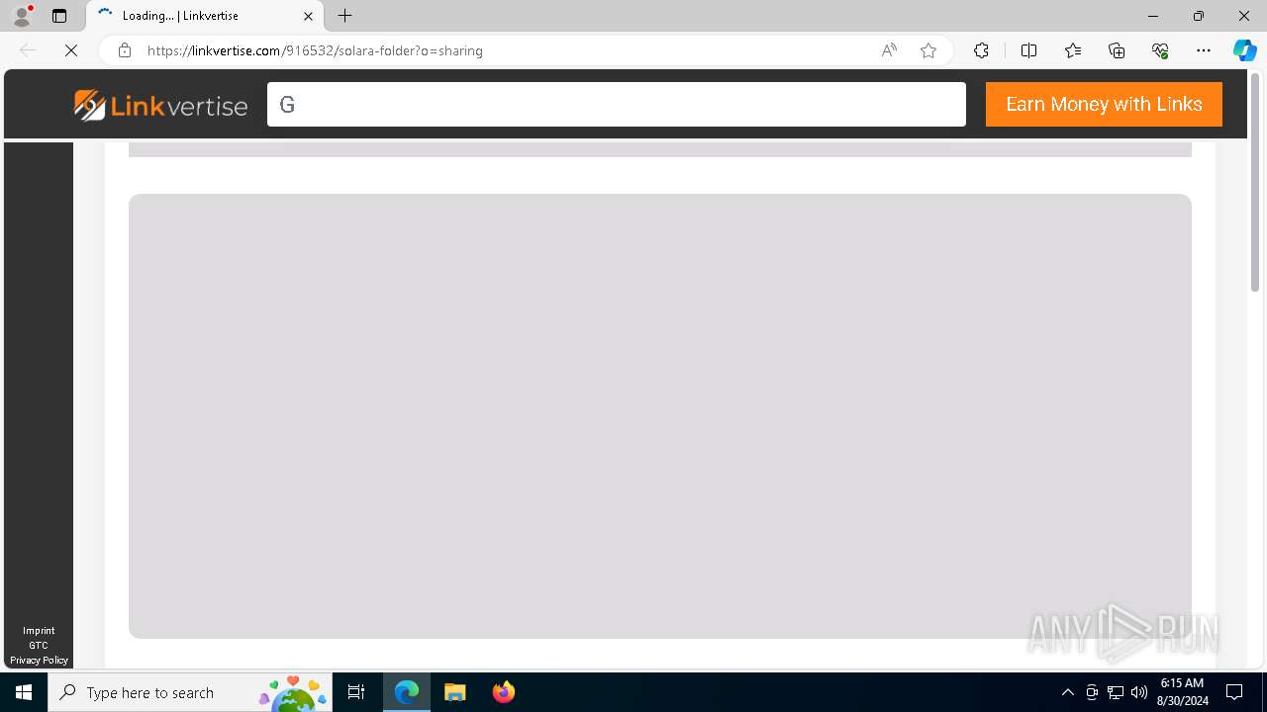Image resolution: width=1267 pixels, height=712 pixels.
Task: Open Browser essentials icon
Action: pos(1160,50)
